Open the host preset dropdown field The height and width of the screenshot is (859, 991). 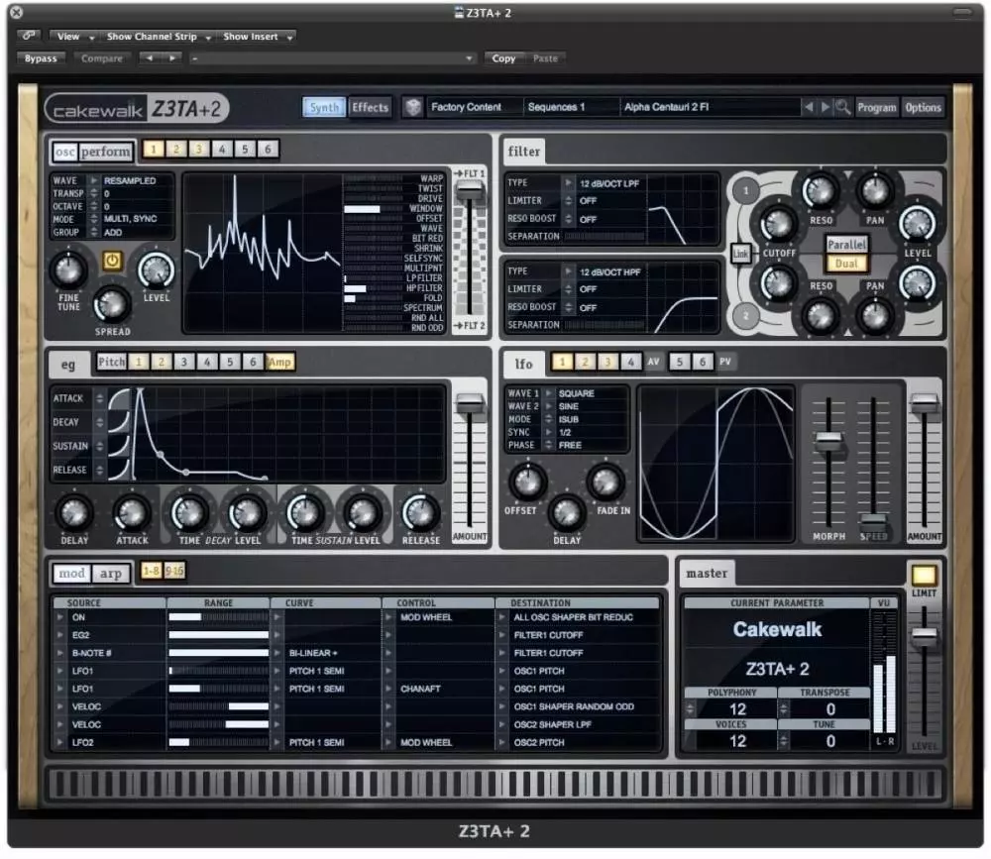tap(332, 58)
